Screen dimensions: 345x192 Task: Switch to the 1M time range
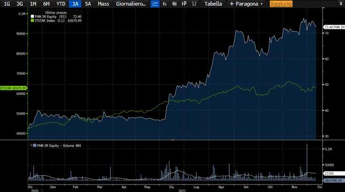pyautogui.click(x=33, y=4)
